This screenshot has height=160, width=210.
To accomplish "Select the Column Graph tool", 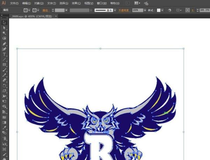I will tap(4, 144).
